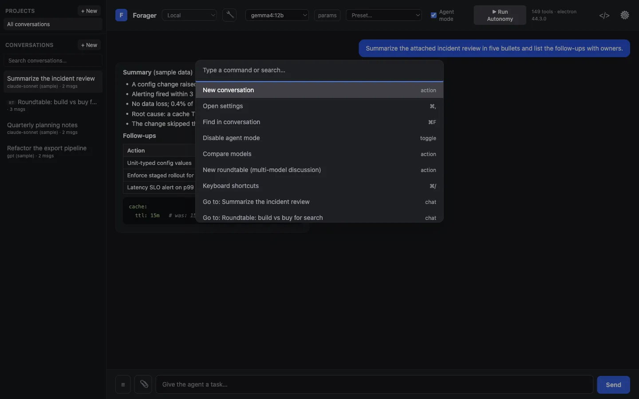Open Quarterly planning notes conversation
This screenshot has height=399, width=639.
(53, 128)
